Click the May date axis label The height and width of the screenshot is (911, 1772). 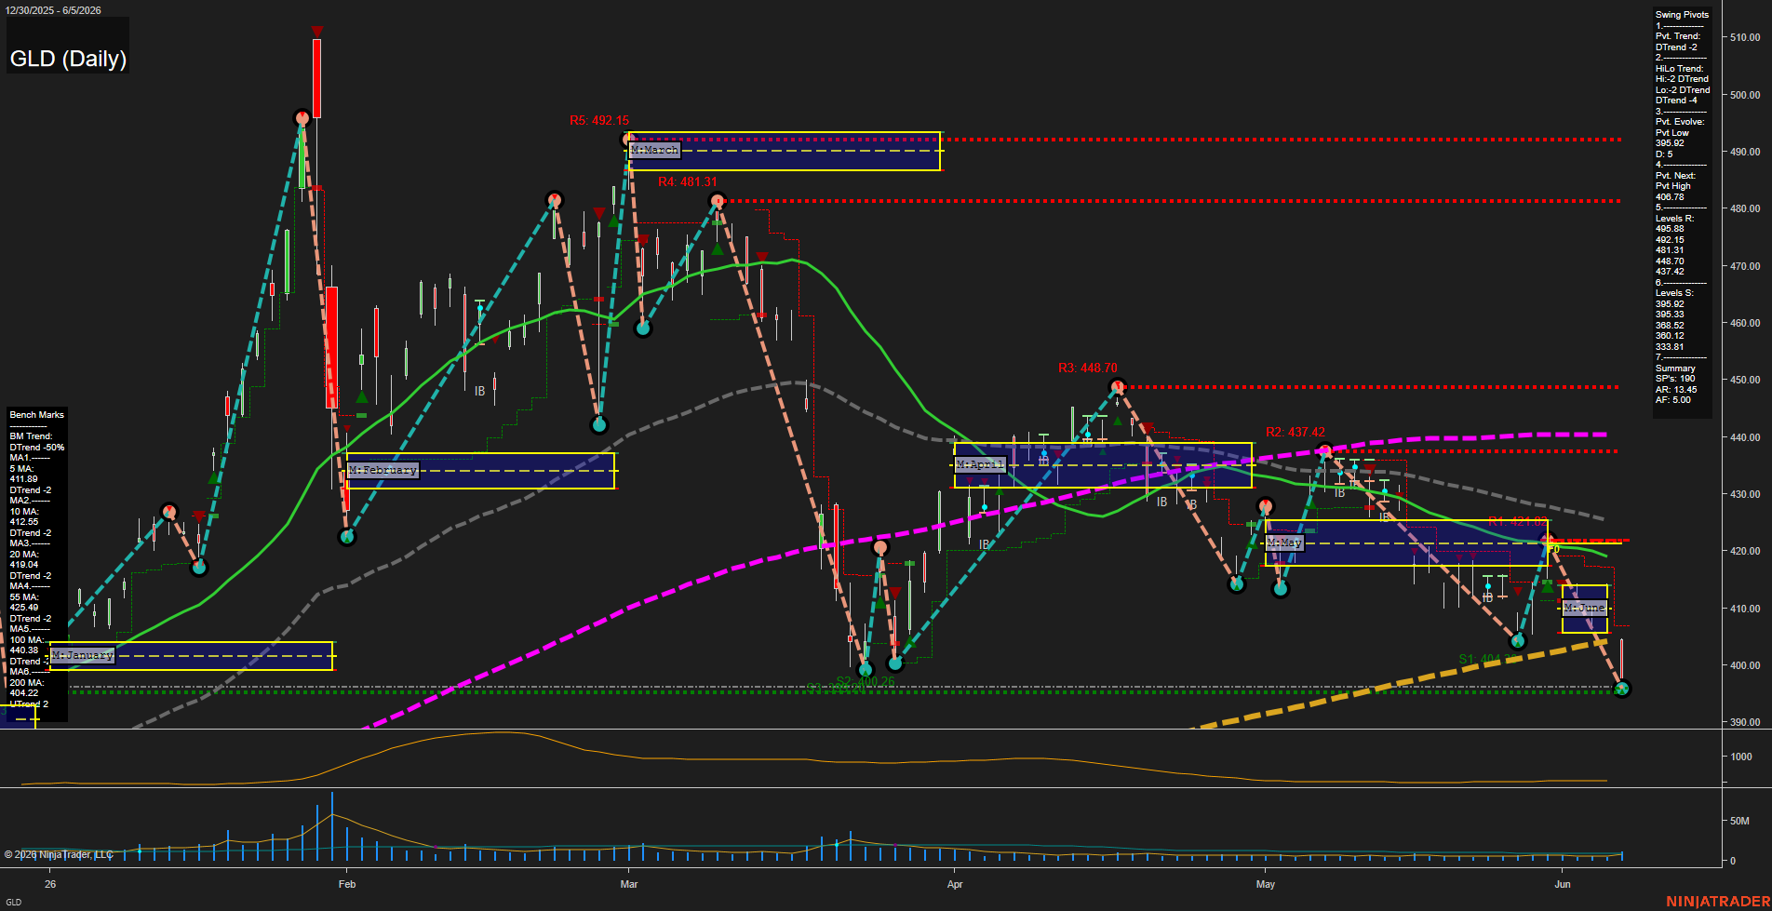click(1266, 884)
